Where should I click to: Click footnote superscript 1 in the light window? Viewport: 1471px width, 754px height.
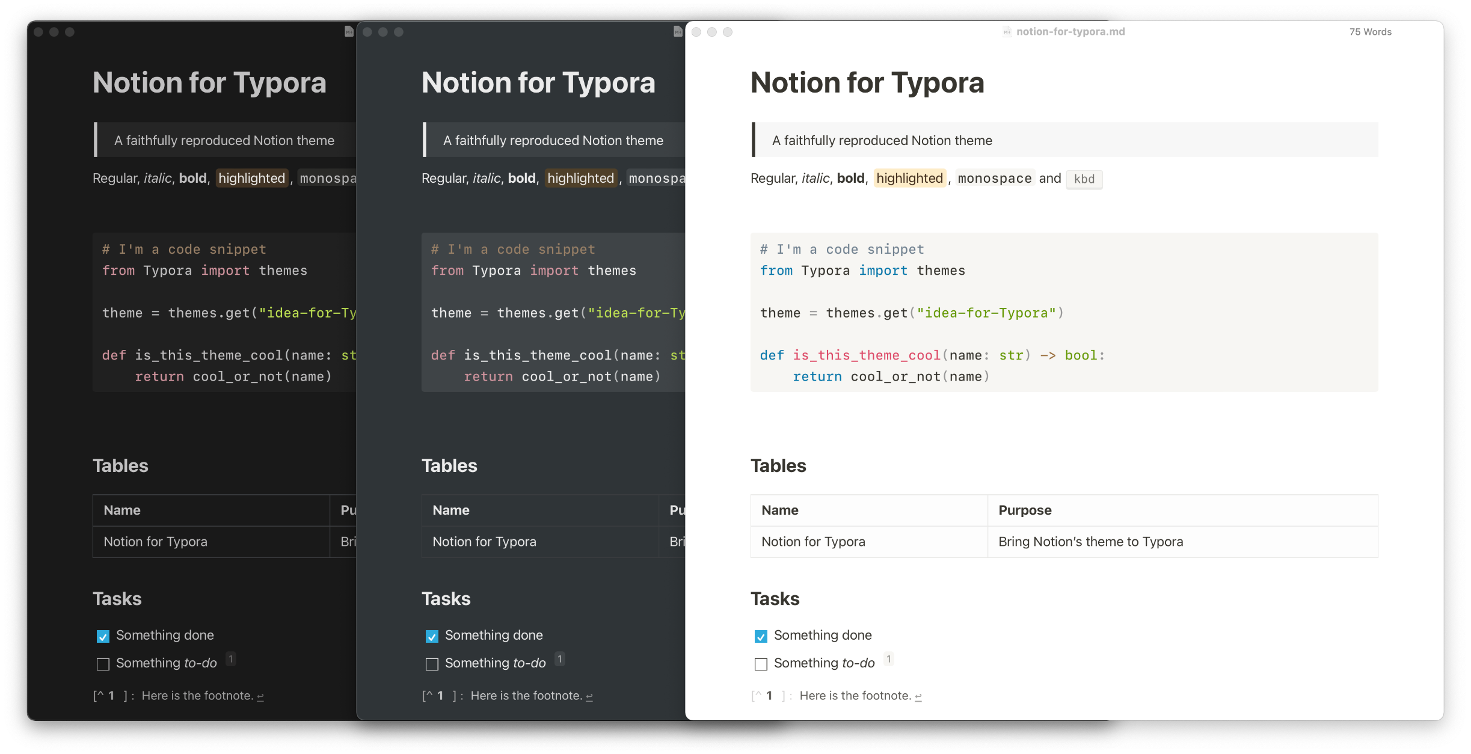[889, 659]
